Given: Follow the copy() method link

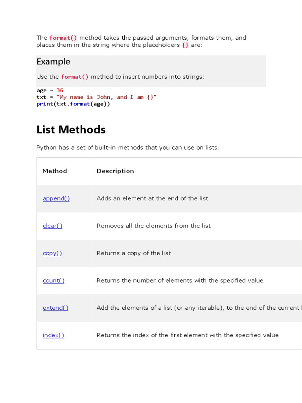Looking at the screenshot, I should coord(52,253).
